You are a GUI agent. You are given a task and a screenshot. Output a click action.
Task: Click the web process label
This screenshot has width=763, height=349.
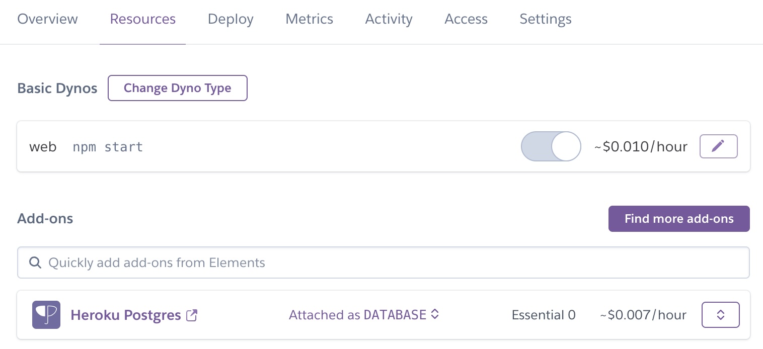tap(43, 147)
